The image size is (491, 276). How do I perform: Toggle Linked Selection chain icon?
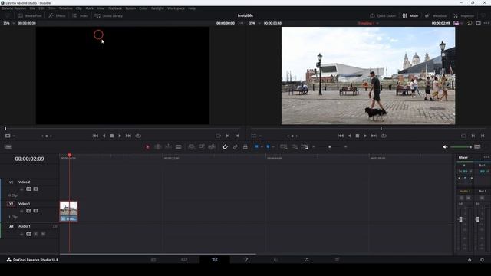pyautogui.click(x=236, y=146)
